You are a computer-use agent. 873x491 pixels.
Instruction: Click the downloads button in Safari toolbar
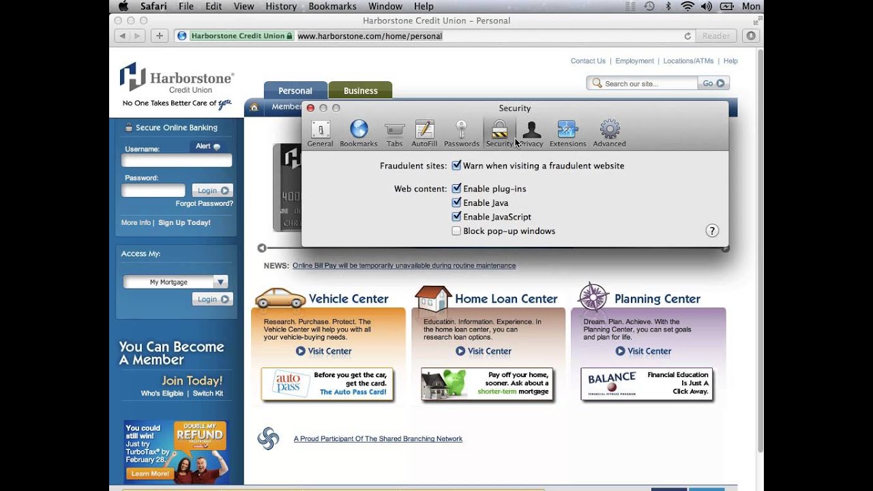[x=751, y=35]
